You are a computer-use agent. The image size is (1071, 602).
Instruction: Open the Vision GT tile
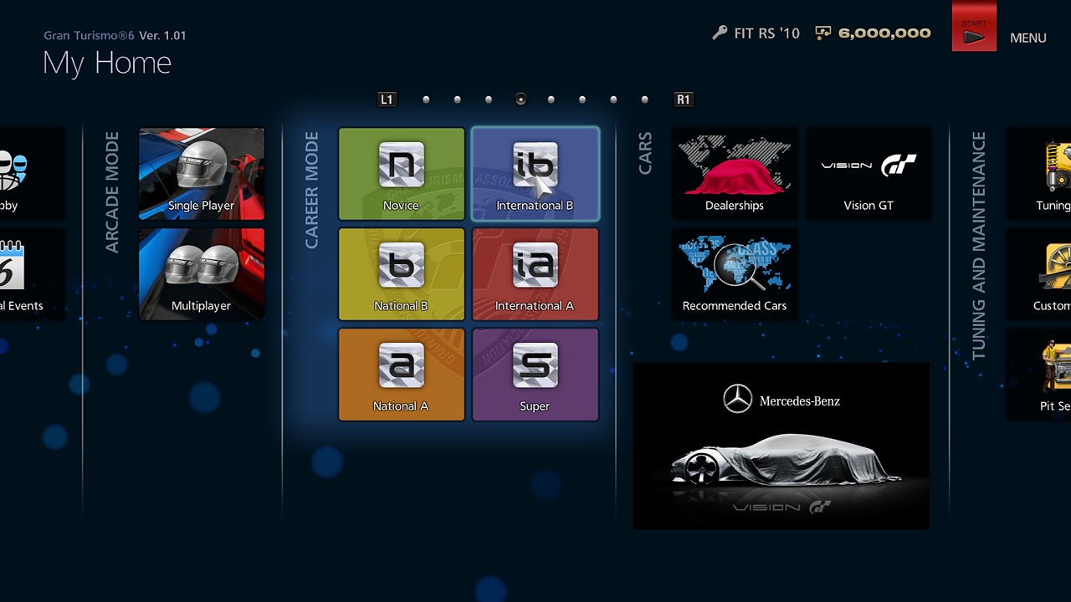click(x=869, y=174)
